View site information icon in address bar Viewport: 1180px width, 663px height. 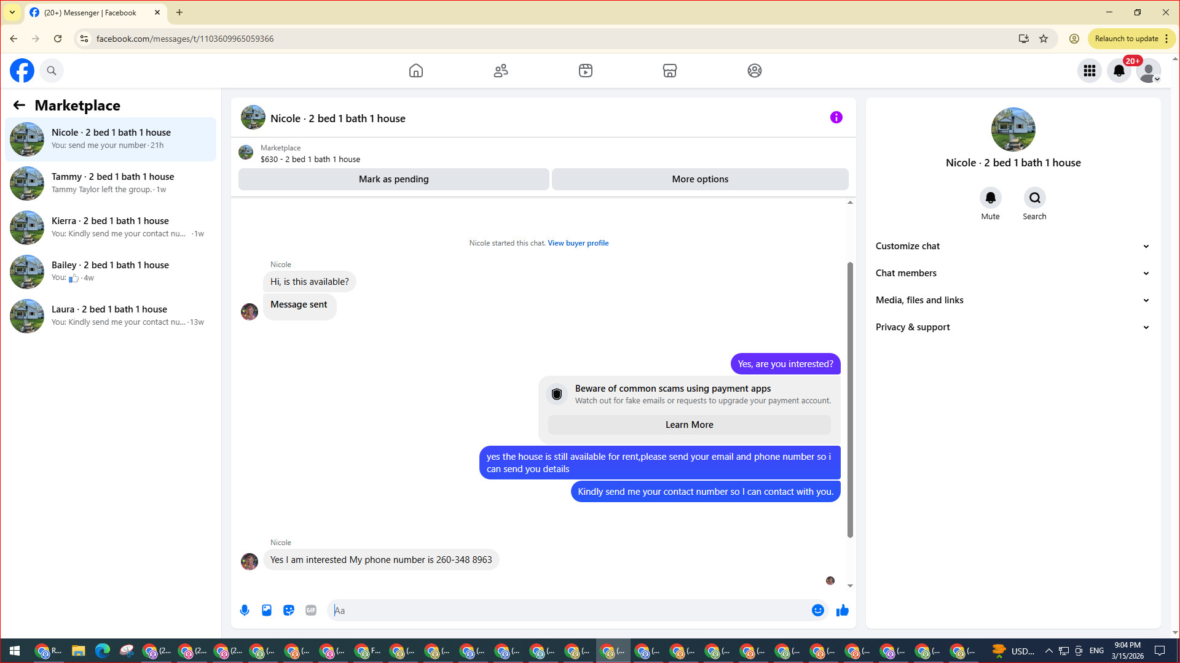coord(84,39)
